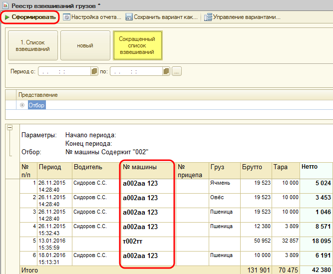The height and width of the screenshot is (274, 333).
Task: Click the ellipsis period selection button
Action: (x=176, y=71)
